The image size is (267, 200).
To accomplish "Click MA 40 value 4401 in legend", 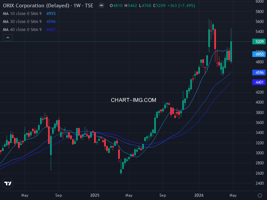I will pos(51,30).
